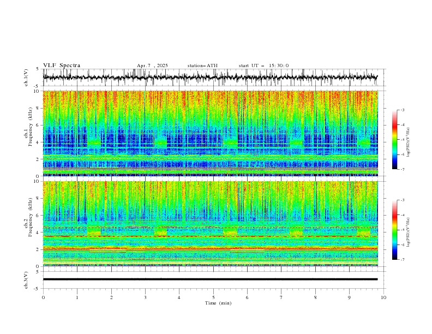The image size is (432, 334).
Task: Click the "ch.3(V)" axis label
Action: (26, 280)
